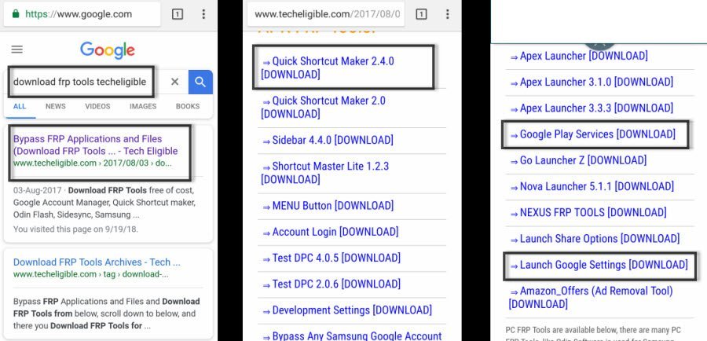Open three-dot menu in techeligible browser
This screenshot has width=707, height=341.
tap(447, 14)
